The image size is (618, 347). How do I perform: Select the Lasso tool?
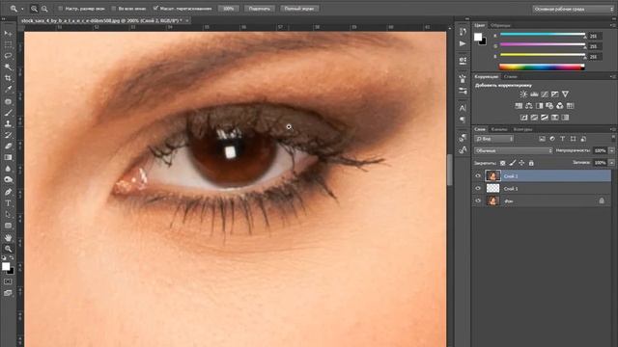pyautogui.click(x=8, y=56)
